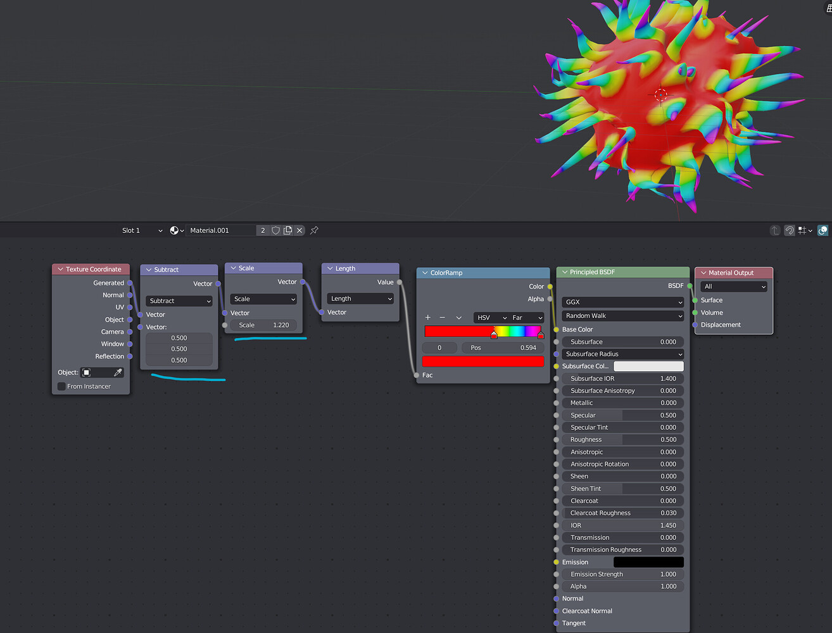Click the ColorRamp active stop index field

tap(439, 348)
